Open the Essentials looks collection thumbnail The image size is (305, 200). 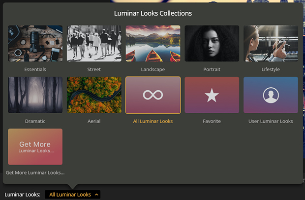(x=35, y=44)
